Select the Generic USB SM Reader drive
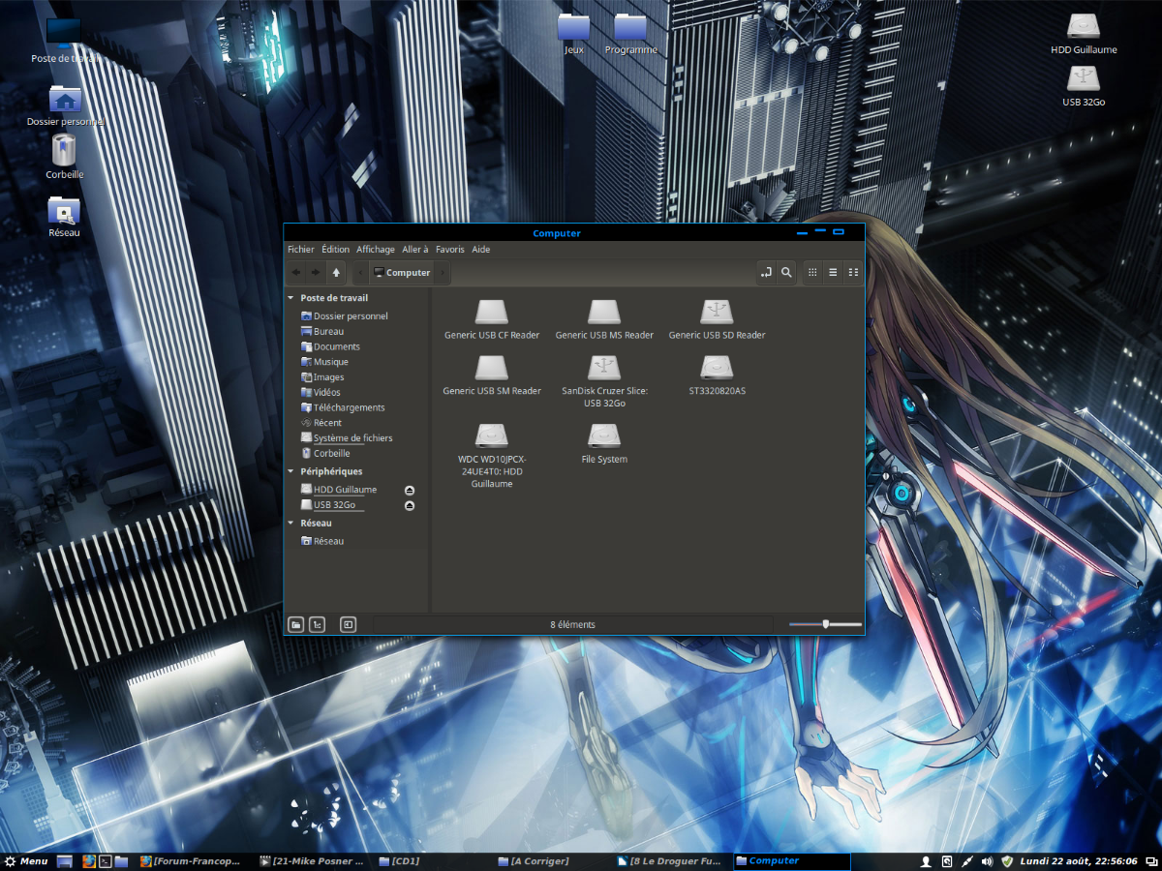Image resolution: width=1162 pixels, height=871 pixels. [x=492, y=376]
